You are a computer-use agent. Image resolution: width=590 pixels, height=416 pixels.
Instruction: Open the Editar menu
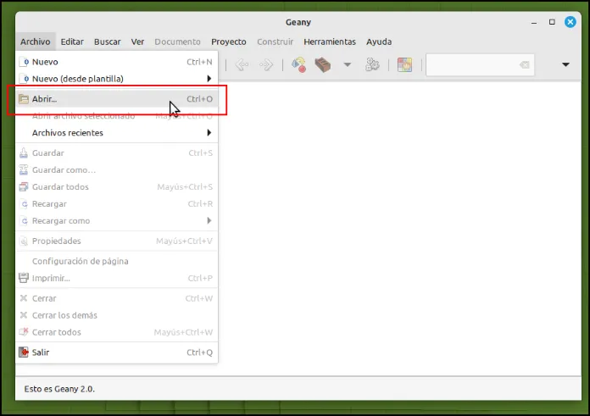point(72,42)
